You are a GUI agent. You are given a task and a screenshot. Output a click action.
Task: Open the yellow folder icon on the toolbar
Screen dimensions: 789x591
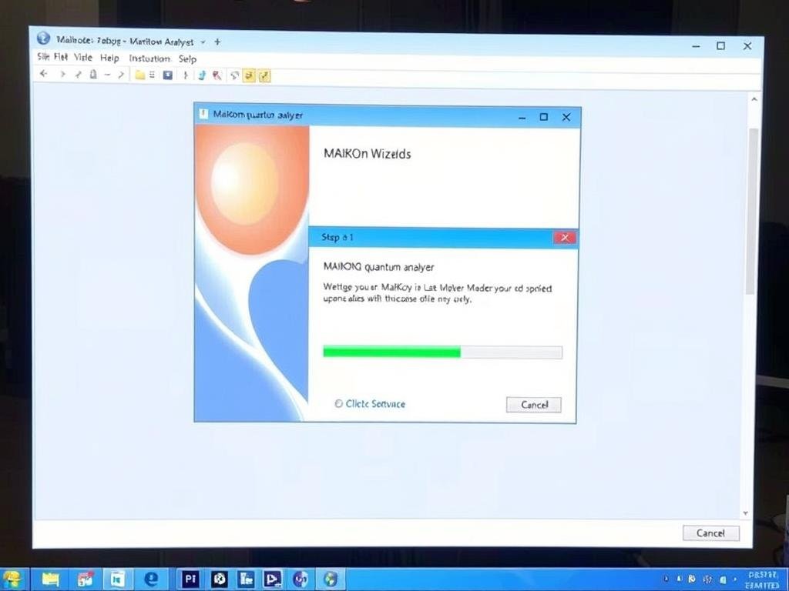pyautogui.click(x=141, y=75)
